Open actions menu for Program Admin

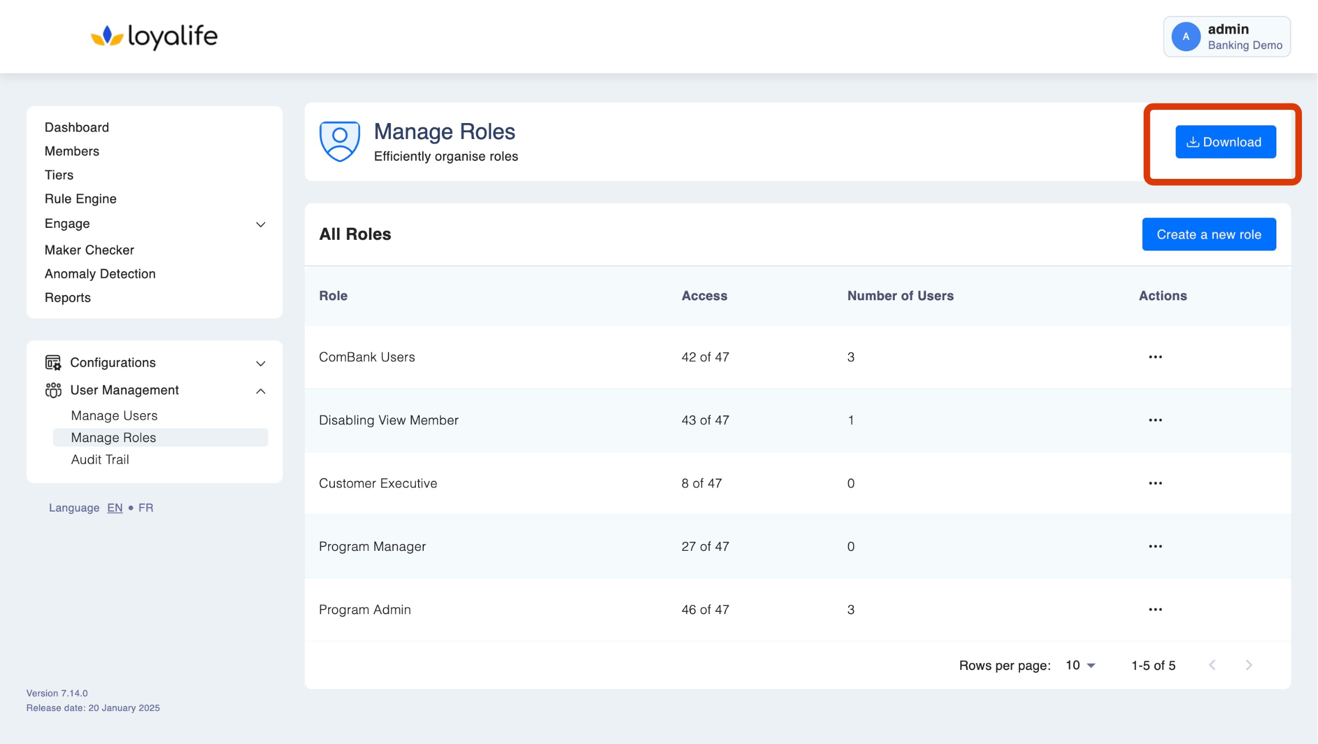point(1155,610)
